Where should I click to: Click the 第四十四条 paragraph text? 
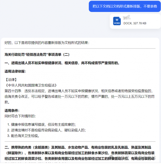pyautogui.click(x=80, y=97)
